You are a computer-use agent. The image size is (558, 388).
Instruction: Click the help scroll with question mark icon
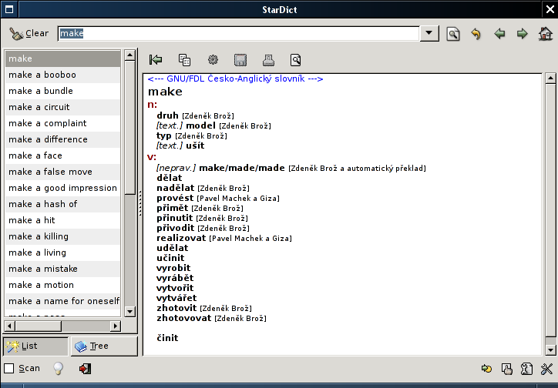pos(526,369)
